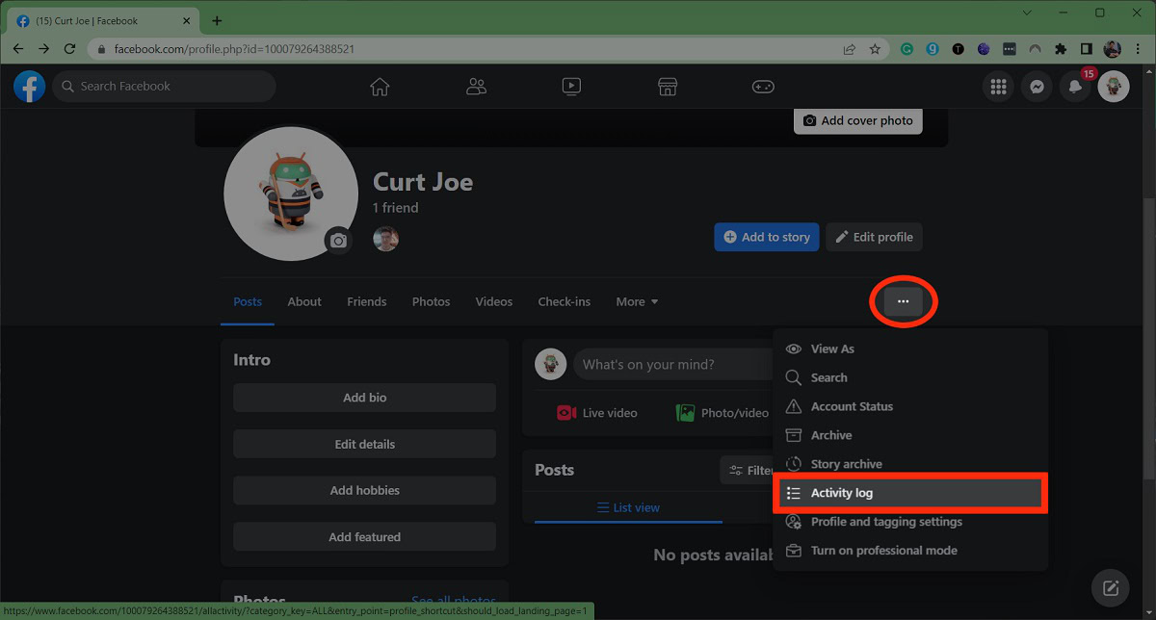
Task: Switch to the About tab
Action: pos(304,301)
